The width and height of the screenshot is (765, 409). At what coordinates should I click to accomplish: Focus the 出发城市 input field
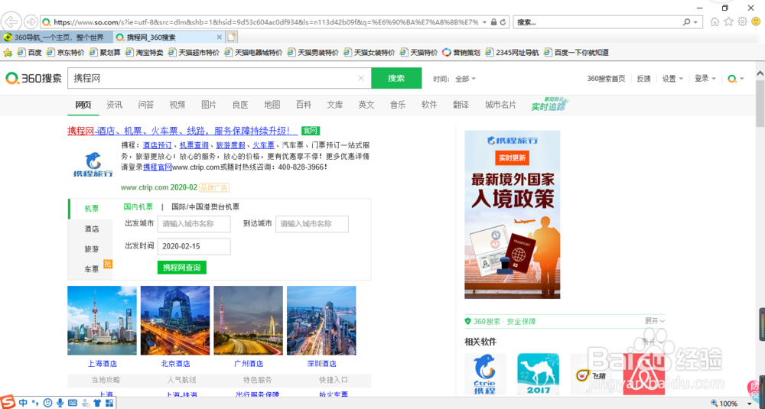pos(194,224)
